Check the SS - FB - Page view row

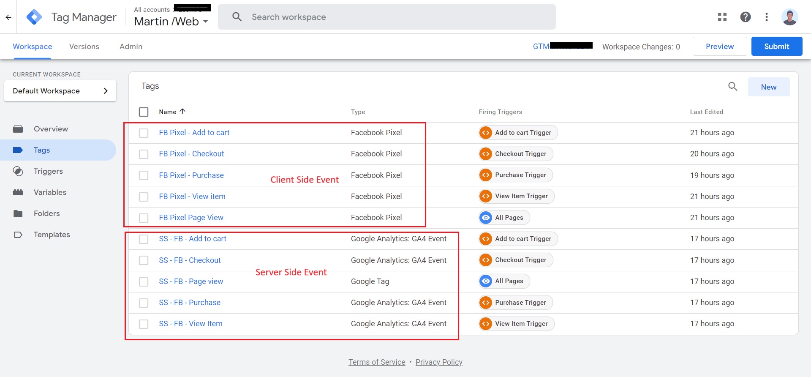144,282
